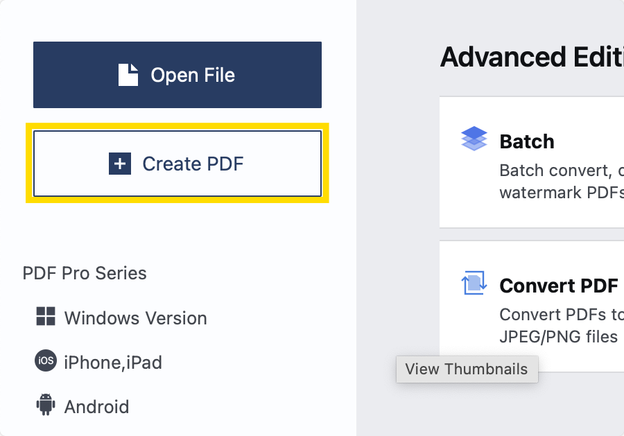Click the Windows logo icon
The height and width of the screenshot is (436, 624).
pos(46,316)
